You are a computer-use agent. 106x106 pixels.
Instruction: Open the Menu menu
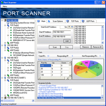point(5,6)
